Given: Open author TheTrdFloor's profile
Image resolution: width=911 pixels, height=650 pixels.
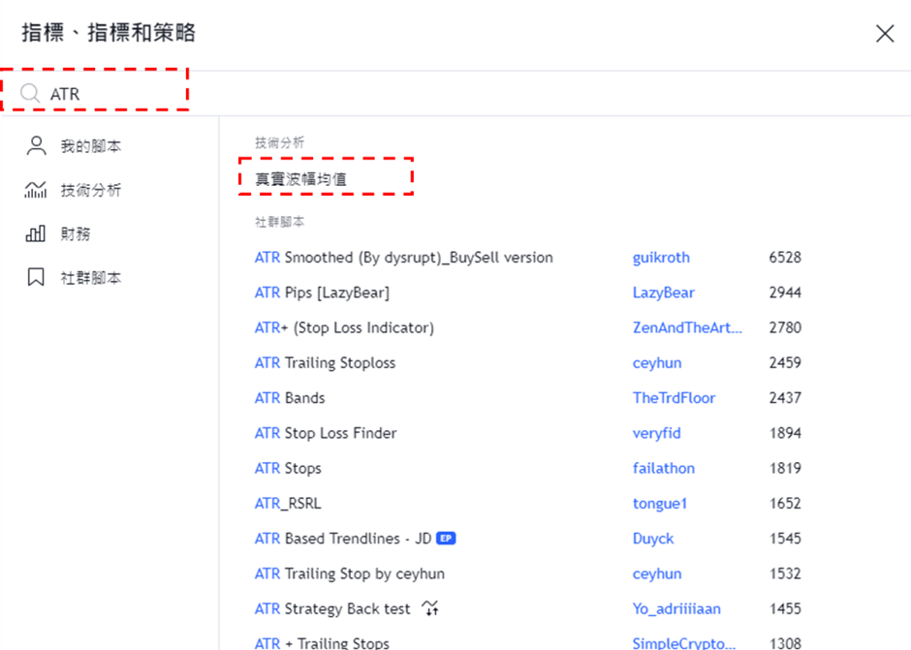Looking at the screenshot, I should pos(674,398).
